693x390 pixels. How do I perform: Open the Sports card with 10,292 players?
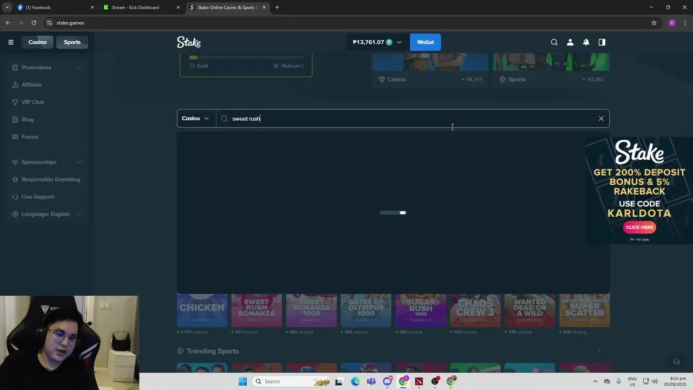551,69
